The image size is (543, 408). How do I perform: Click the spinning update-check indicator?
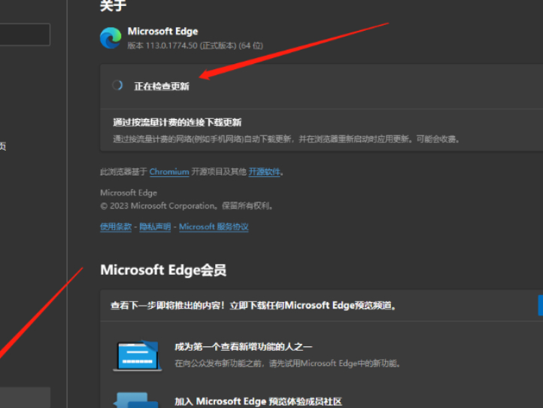pyautogui.click(x=117, y=85)
